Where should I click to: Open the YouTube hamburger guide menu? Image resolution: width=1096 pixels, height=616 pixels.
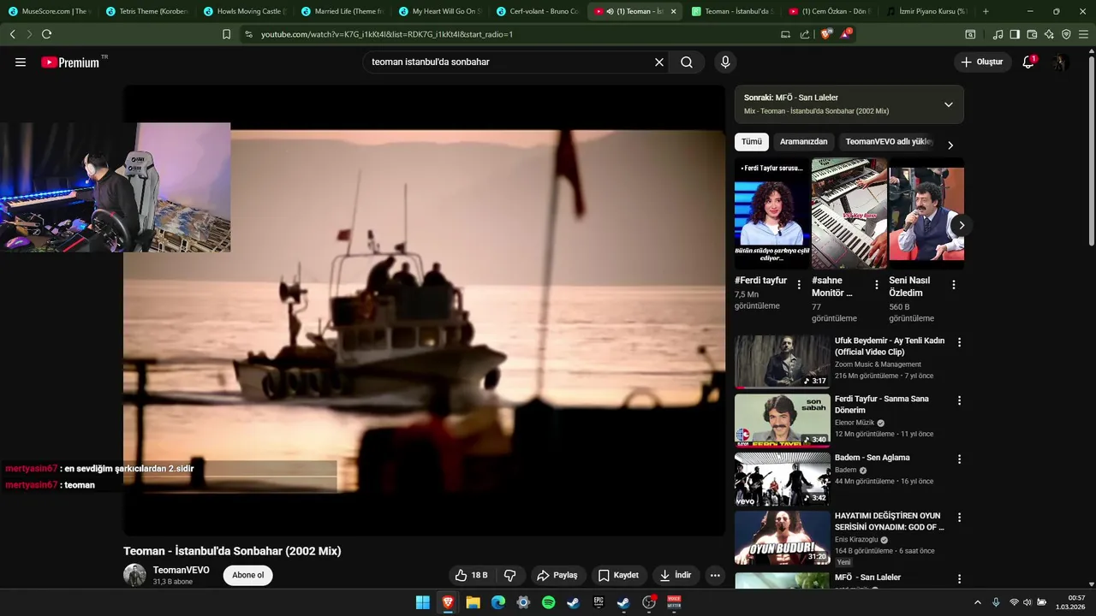[21, 62]
